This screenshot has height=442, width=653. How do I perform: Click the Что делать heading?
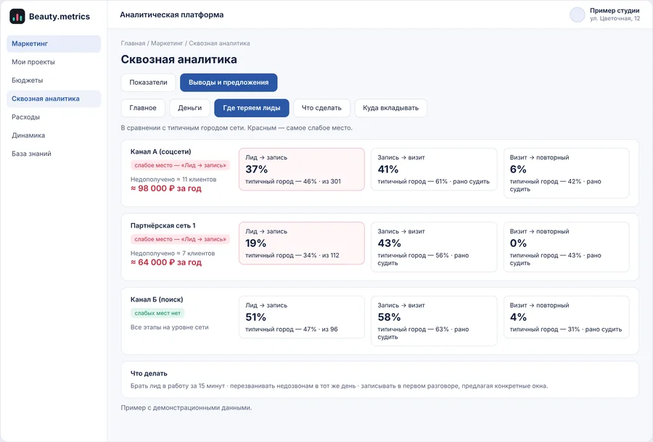tap(149, 373)
